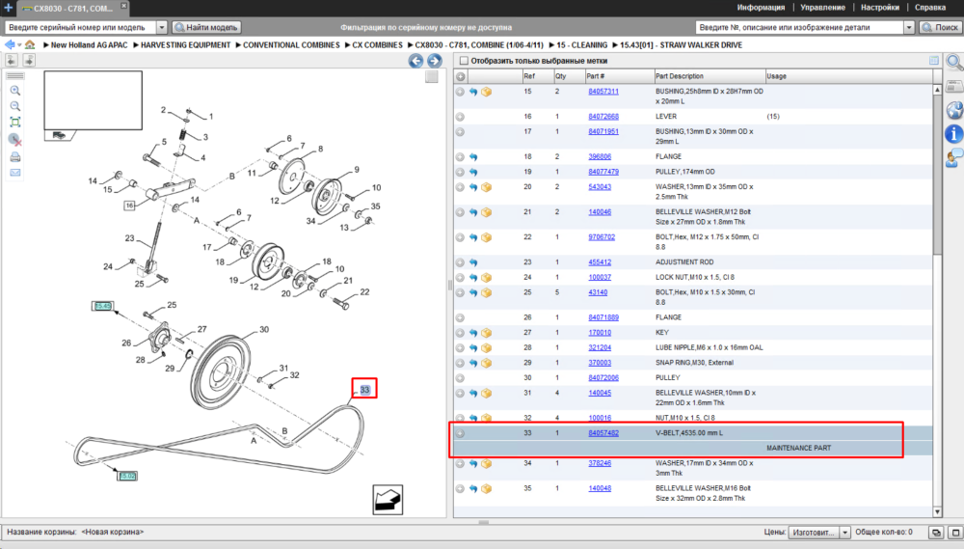The width and height of the screenshot is (964, 549).
Task: Go to 'HARVESTING EQUIPMENT' breadcrumb
Action: pos(185,45)
